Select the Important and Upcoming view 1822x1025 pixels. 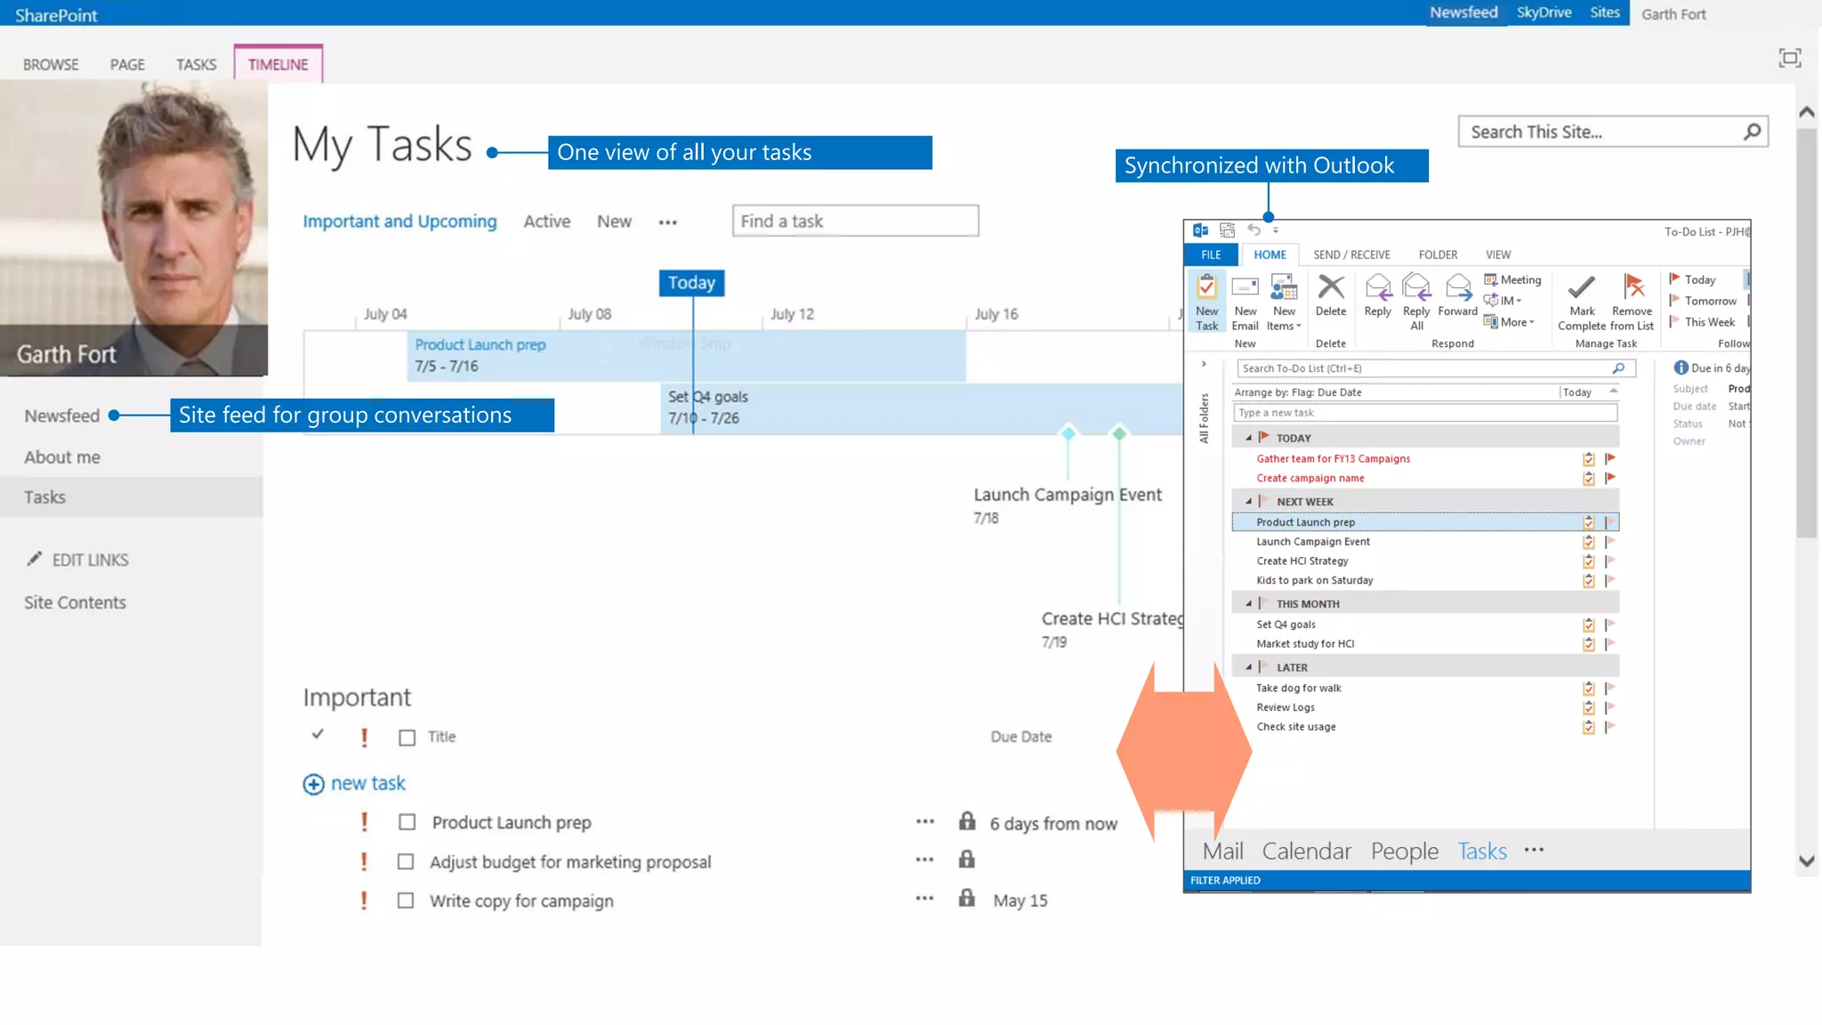click(x=399, y=222)
